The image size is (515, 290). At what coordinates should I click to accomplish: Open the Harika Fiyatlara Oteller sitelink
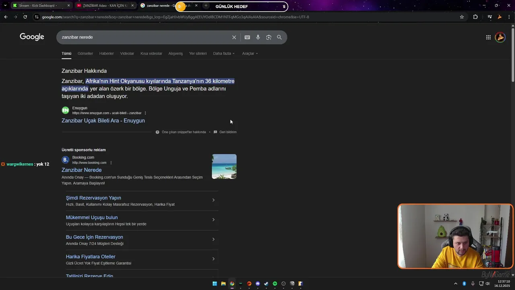[91, 257]
